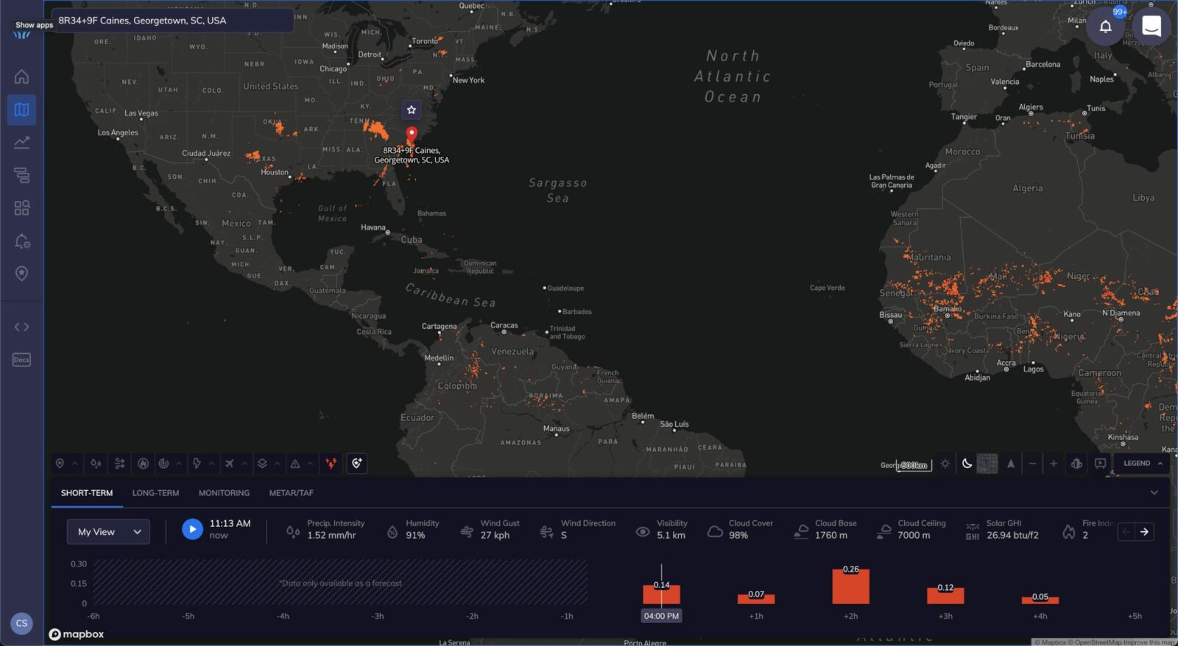Select the fire layer icon in the map toolbar
Viewport: 1178px width, 646px height.
(x=143, y=464)
